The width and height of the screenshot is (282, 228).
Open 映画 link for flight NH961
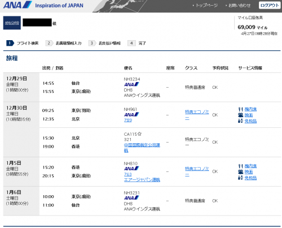pyautogui.click(x=249, y=115)
